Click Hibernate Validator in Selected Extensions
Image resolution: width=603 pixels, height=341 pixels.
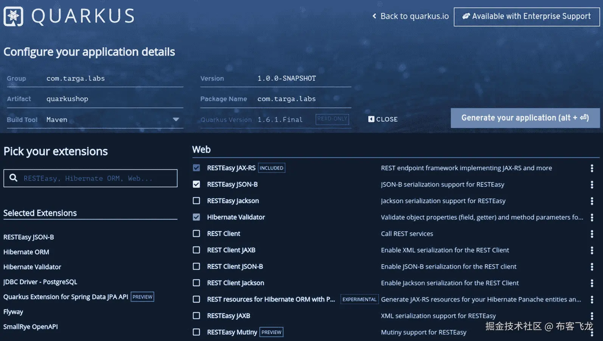click(32, 267)
